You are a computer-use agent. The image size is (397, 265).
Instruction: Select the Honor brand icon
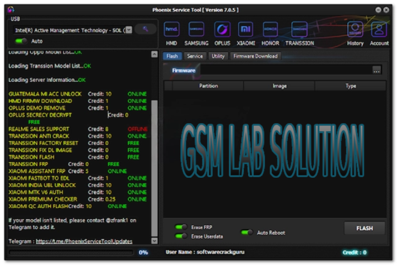pos(270,30)
